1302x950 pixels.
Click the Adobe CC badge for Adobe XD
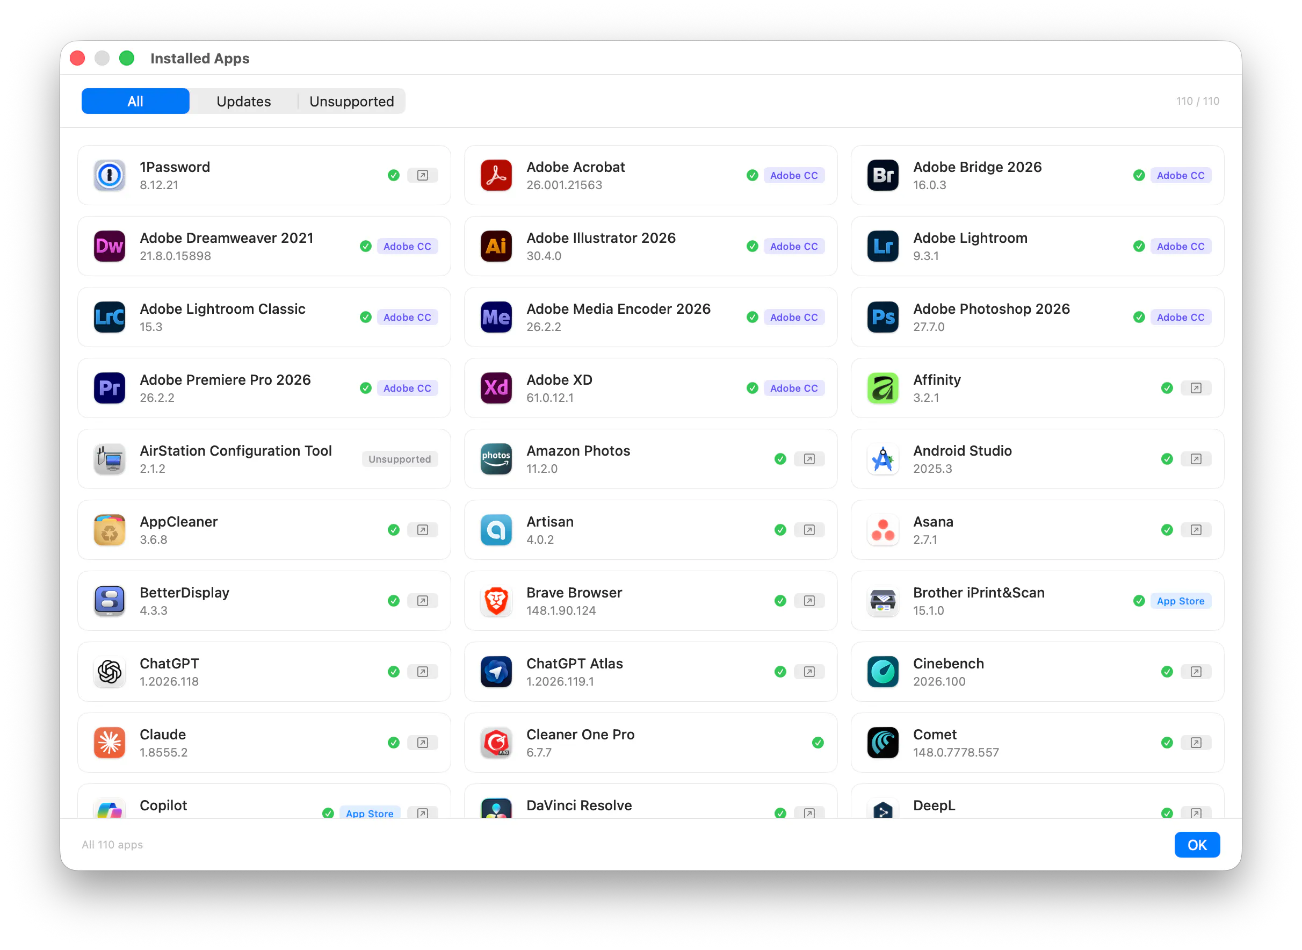794,388
